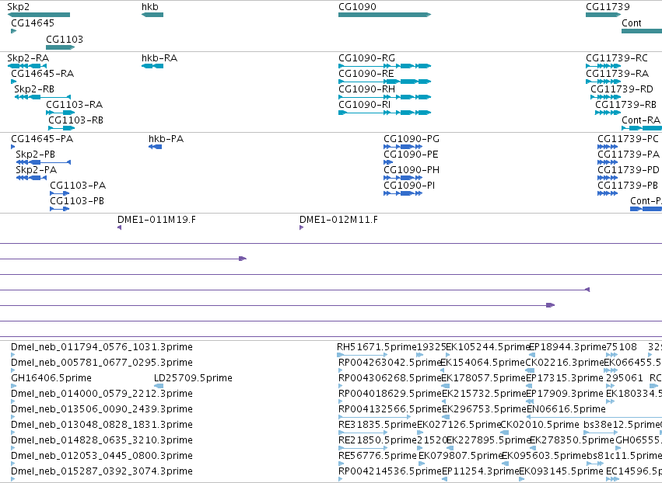Open EST RE31835.5prime label
The image size is (662, 483).
click(x=377, y=426)
